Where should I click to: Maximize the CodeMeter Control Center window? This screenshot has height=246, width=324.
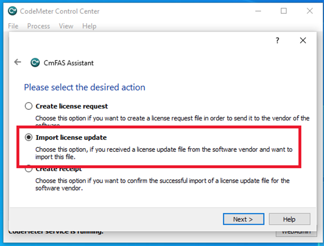(284, 11)
